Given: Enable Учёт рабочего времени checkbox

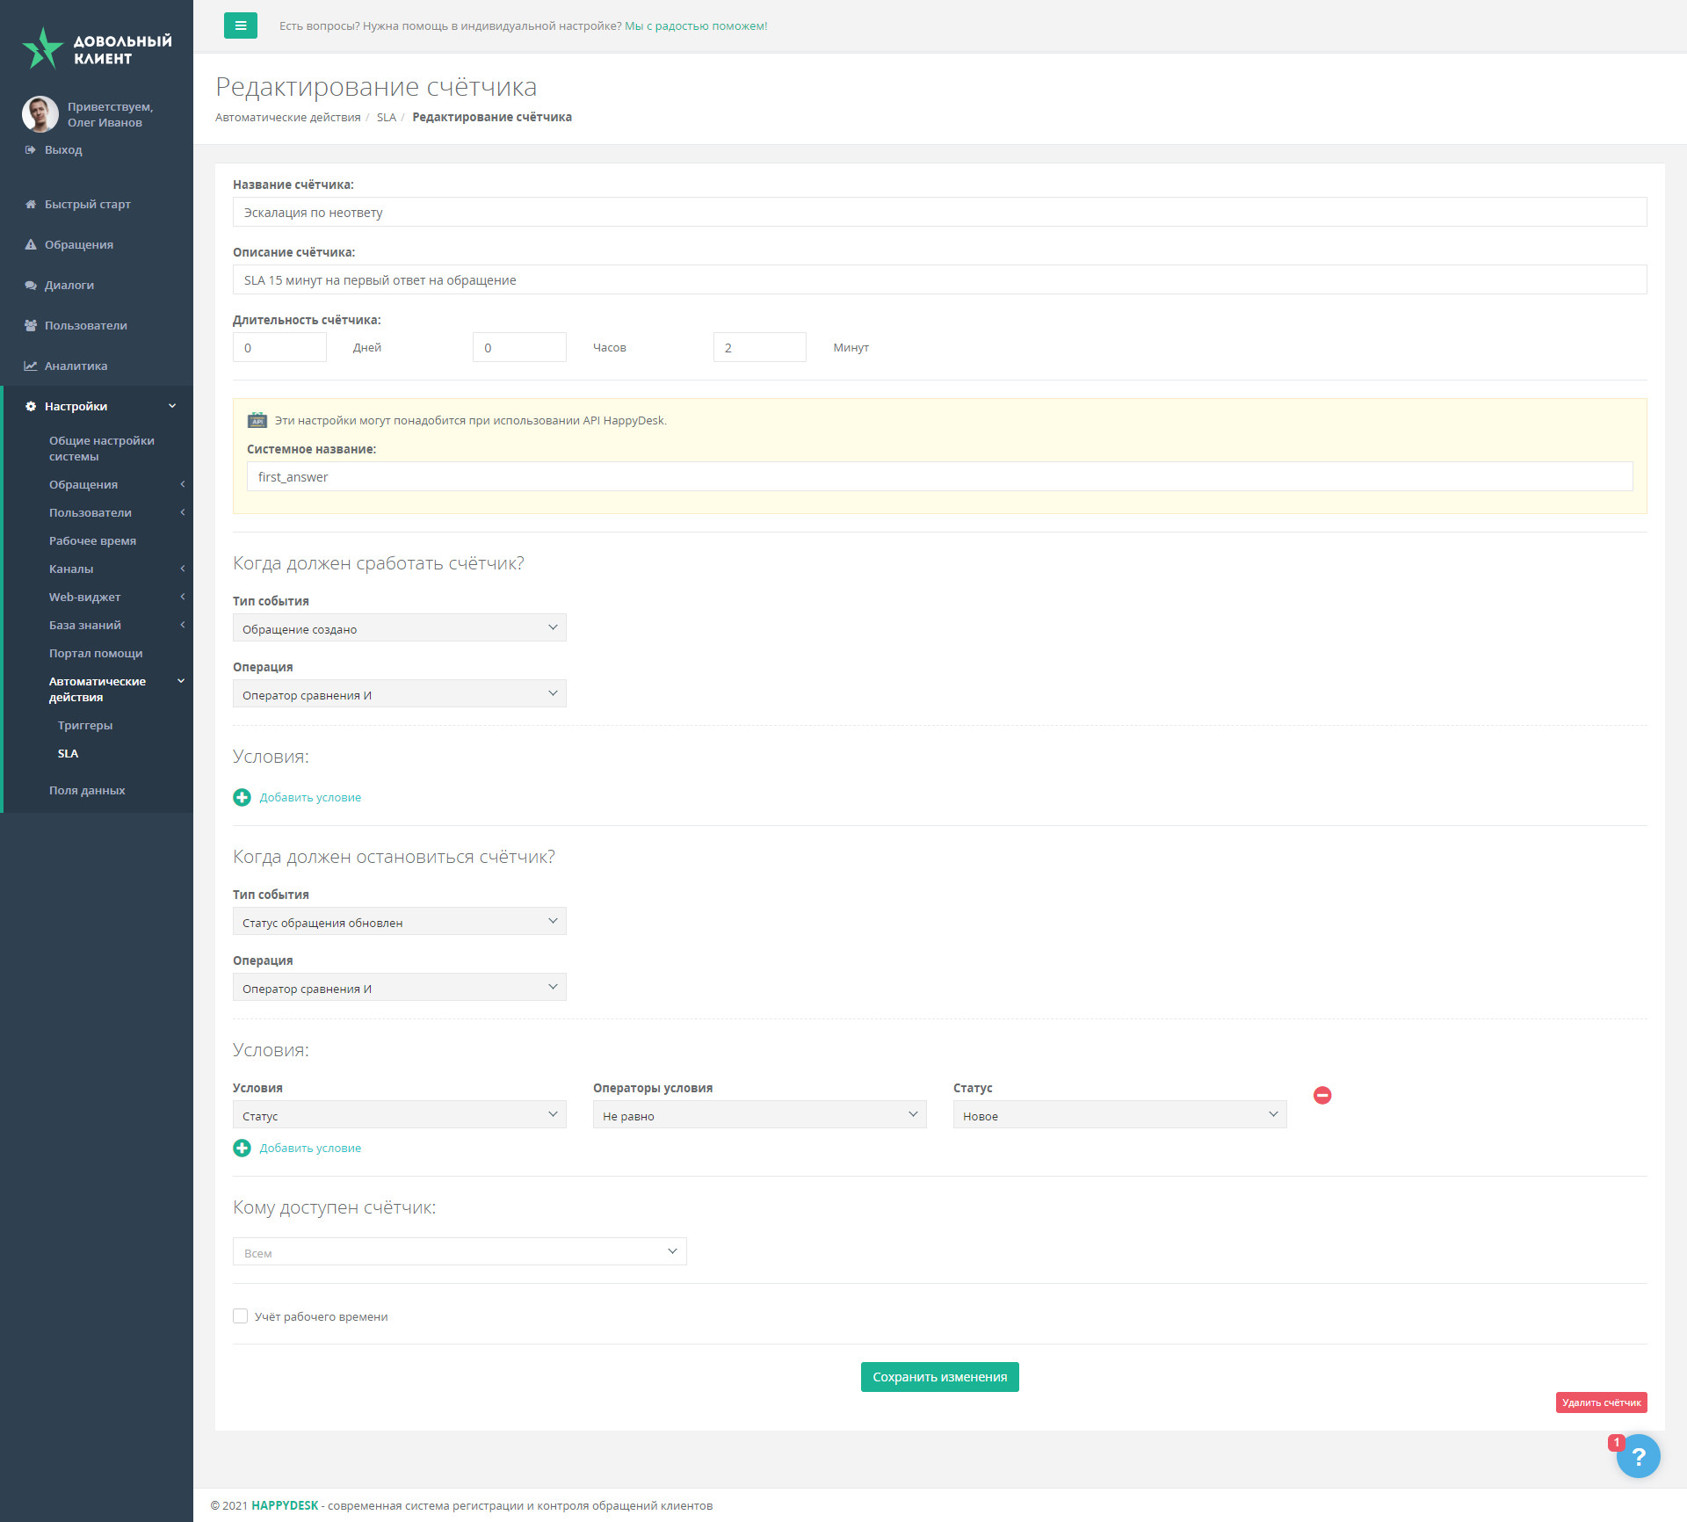Looking at the screenshot, I should click(x=240, y=1315).
